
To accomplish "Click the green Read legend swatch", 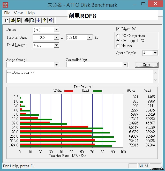I will coord(97,91).
